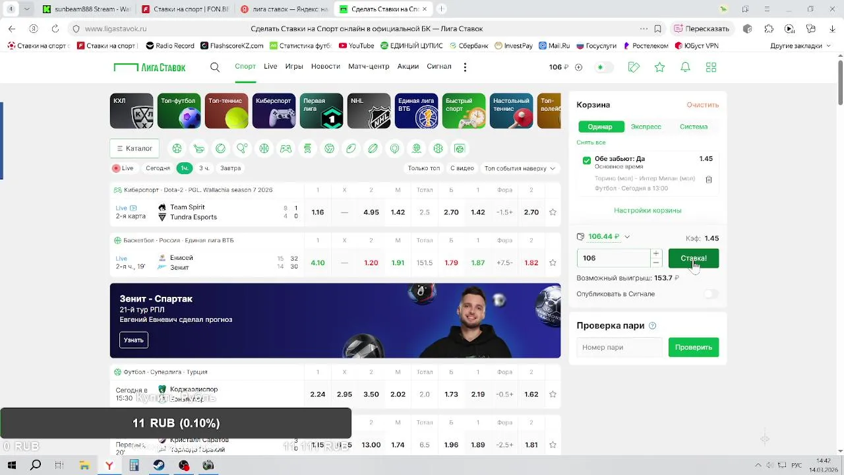This screenshot has width=844, height=475.
Task: Open the three-dot more menu in navigation
Action: coord(465,67)
